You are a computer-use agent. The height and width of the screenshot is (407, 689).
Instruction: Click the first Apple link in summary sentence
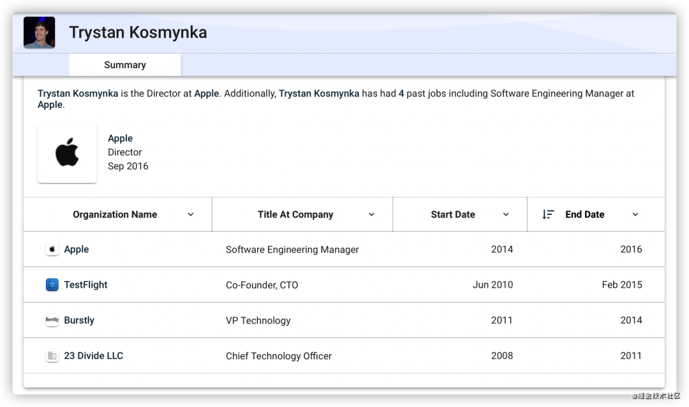pyautogui.click(x=207, y=93)
